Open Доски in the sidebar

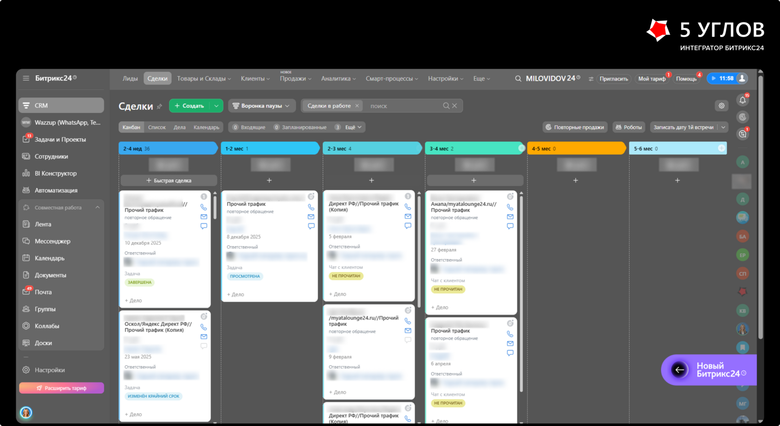tap(61, 343)
